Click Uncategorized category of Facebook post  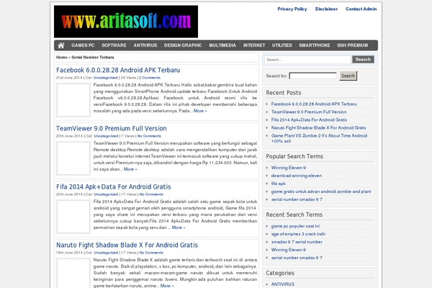(106, 78)
